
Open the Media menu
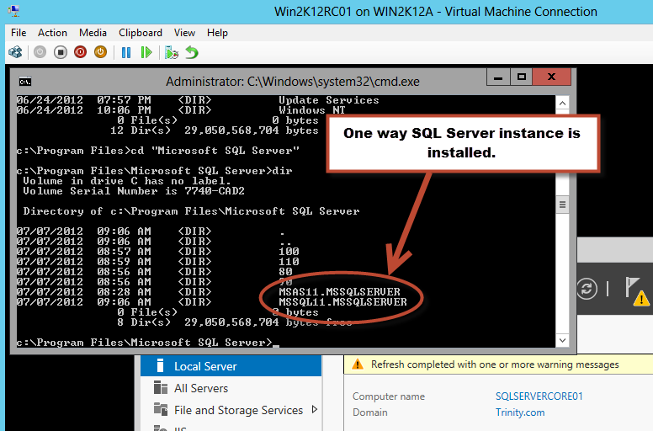[x=93, y=33]
